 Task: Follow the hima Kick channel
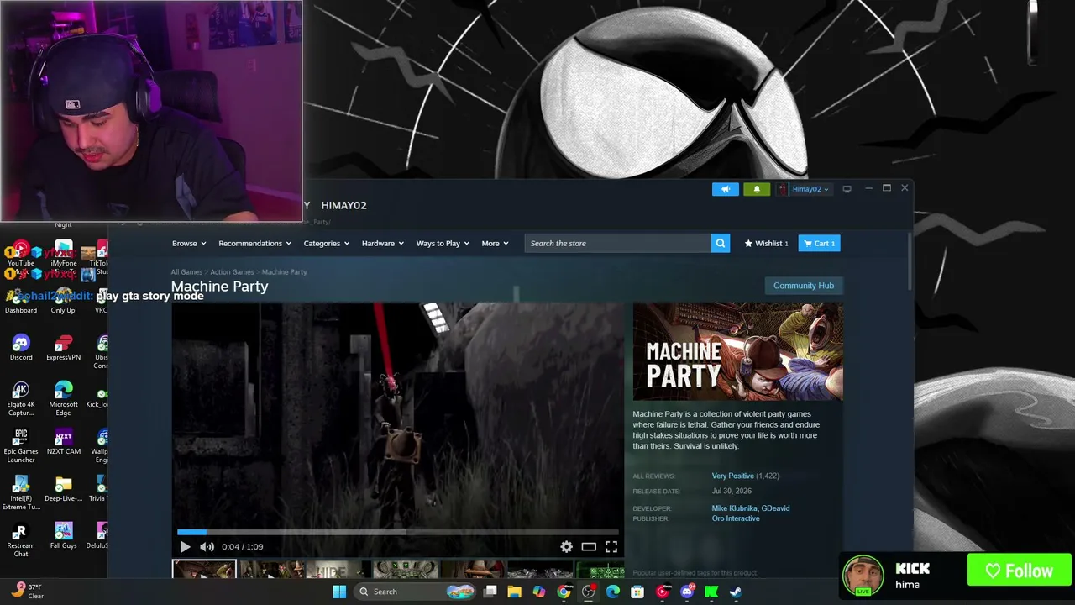pyautogui.click(x=1020, y=571)
